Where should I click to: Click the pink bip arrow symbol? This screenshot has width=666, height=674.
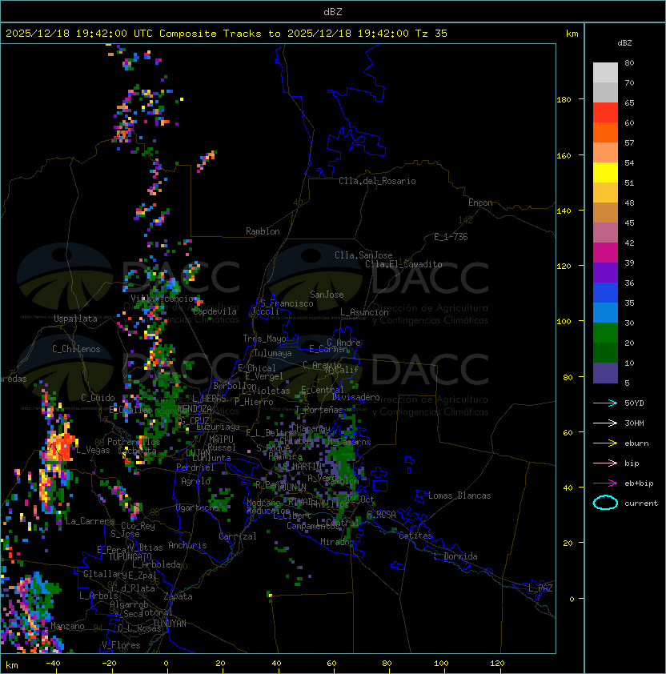605,463
